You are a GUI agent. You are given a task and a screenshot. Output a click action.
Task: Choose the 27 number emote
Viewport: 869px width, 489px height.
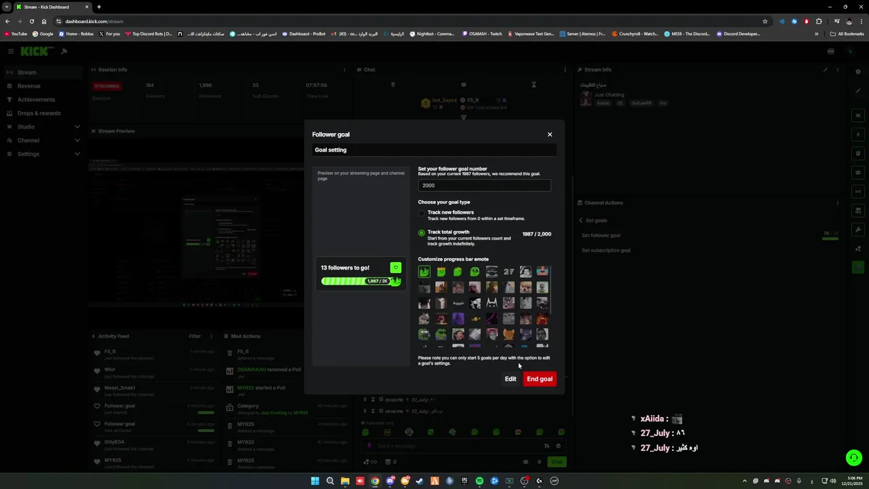click(x=509, y=272)
